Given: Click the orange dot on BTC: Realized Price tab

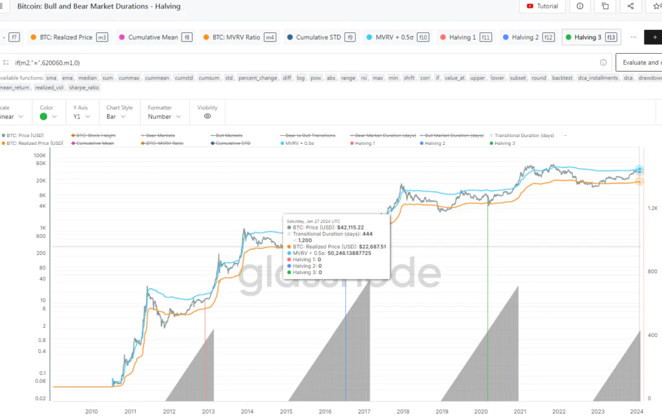Looking at the screenshot, I should 34,37.
